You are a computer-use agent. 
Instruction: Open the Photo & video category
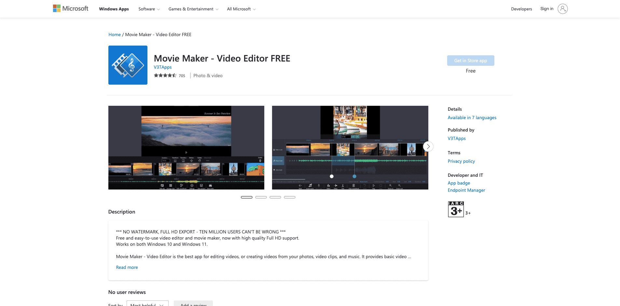pyautogui.click(x=208, y=76)
